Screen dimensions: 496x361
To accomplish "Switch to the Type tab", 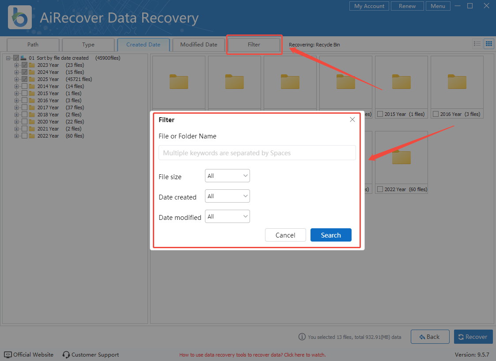I will coord(88,45).
